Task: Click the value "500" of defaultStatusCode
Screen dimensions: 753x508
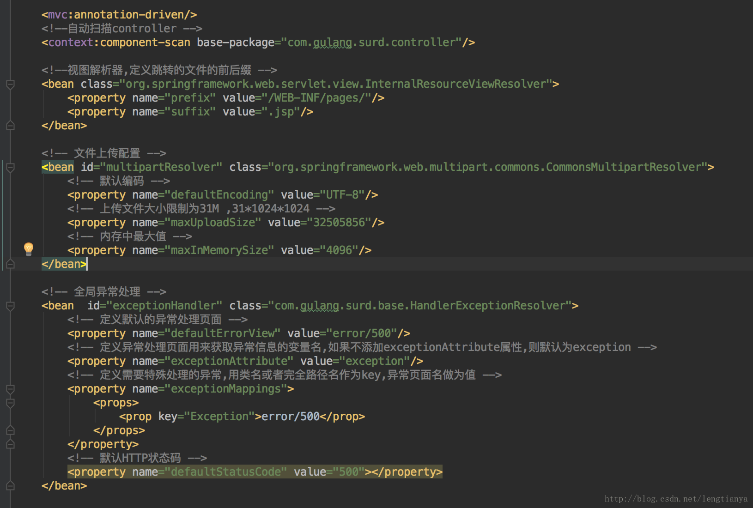Action: 349,472
